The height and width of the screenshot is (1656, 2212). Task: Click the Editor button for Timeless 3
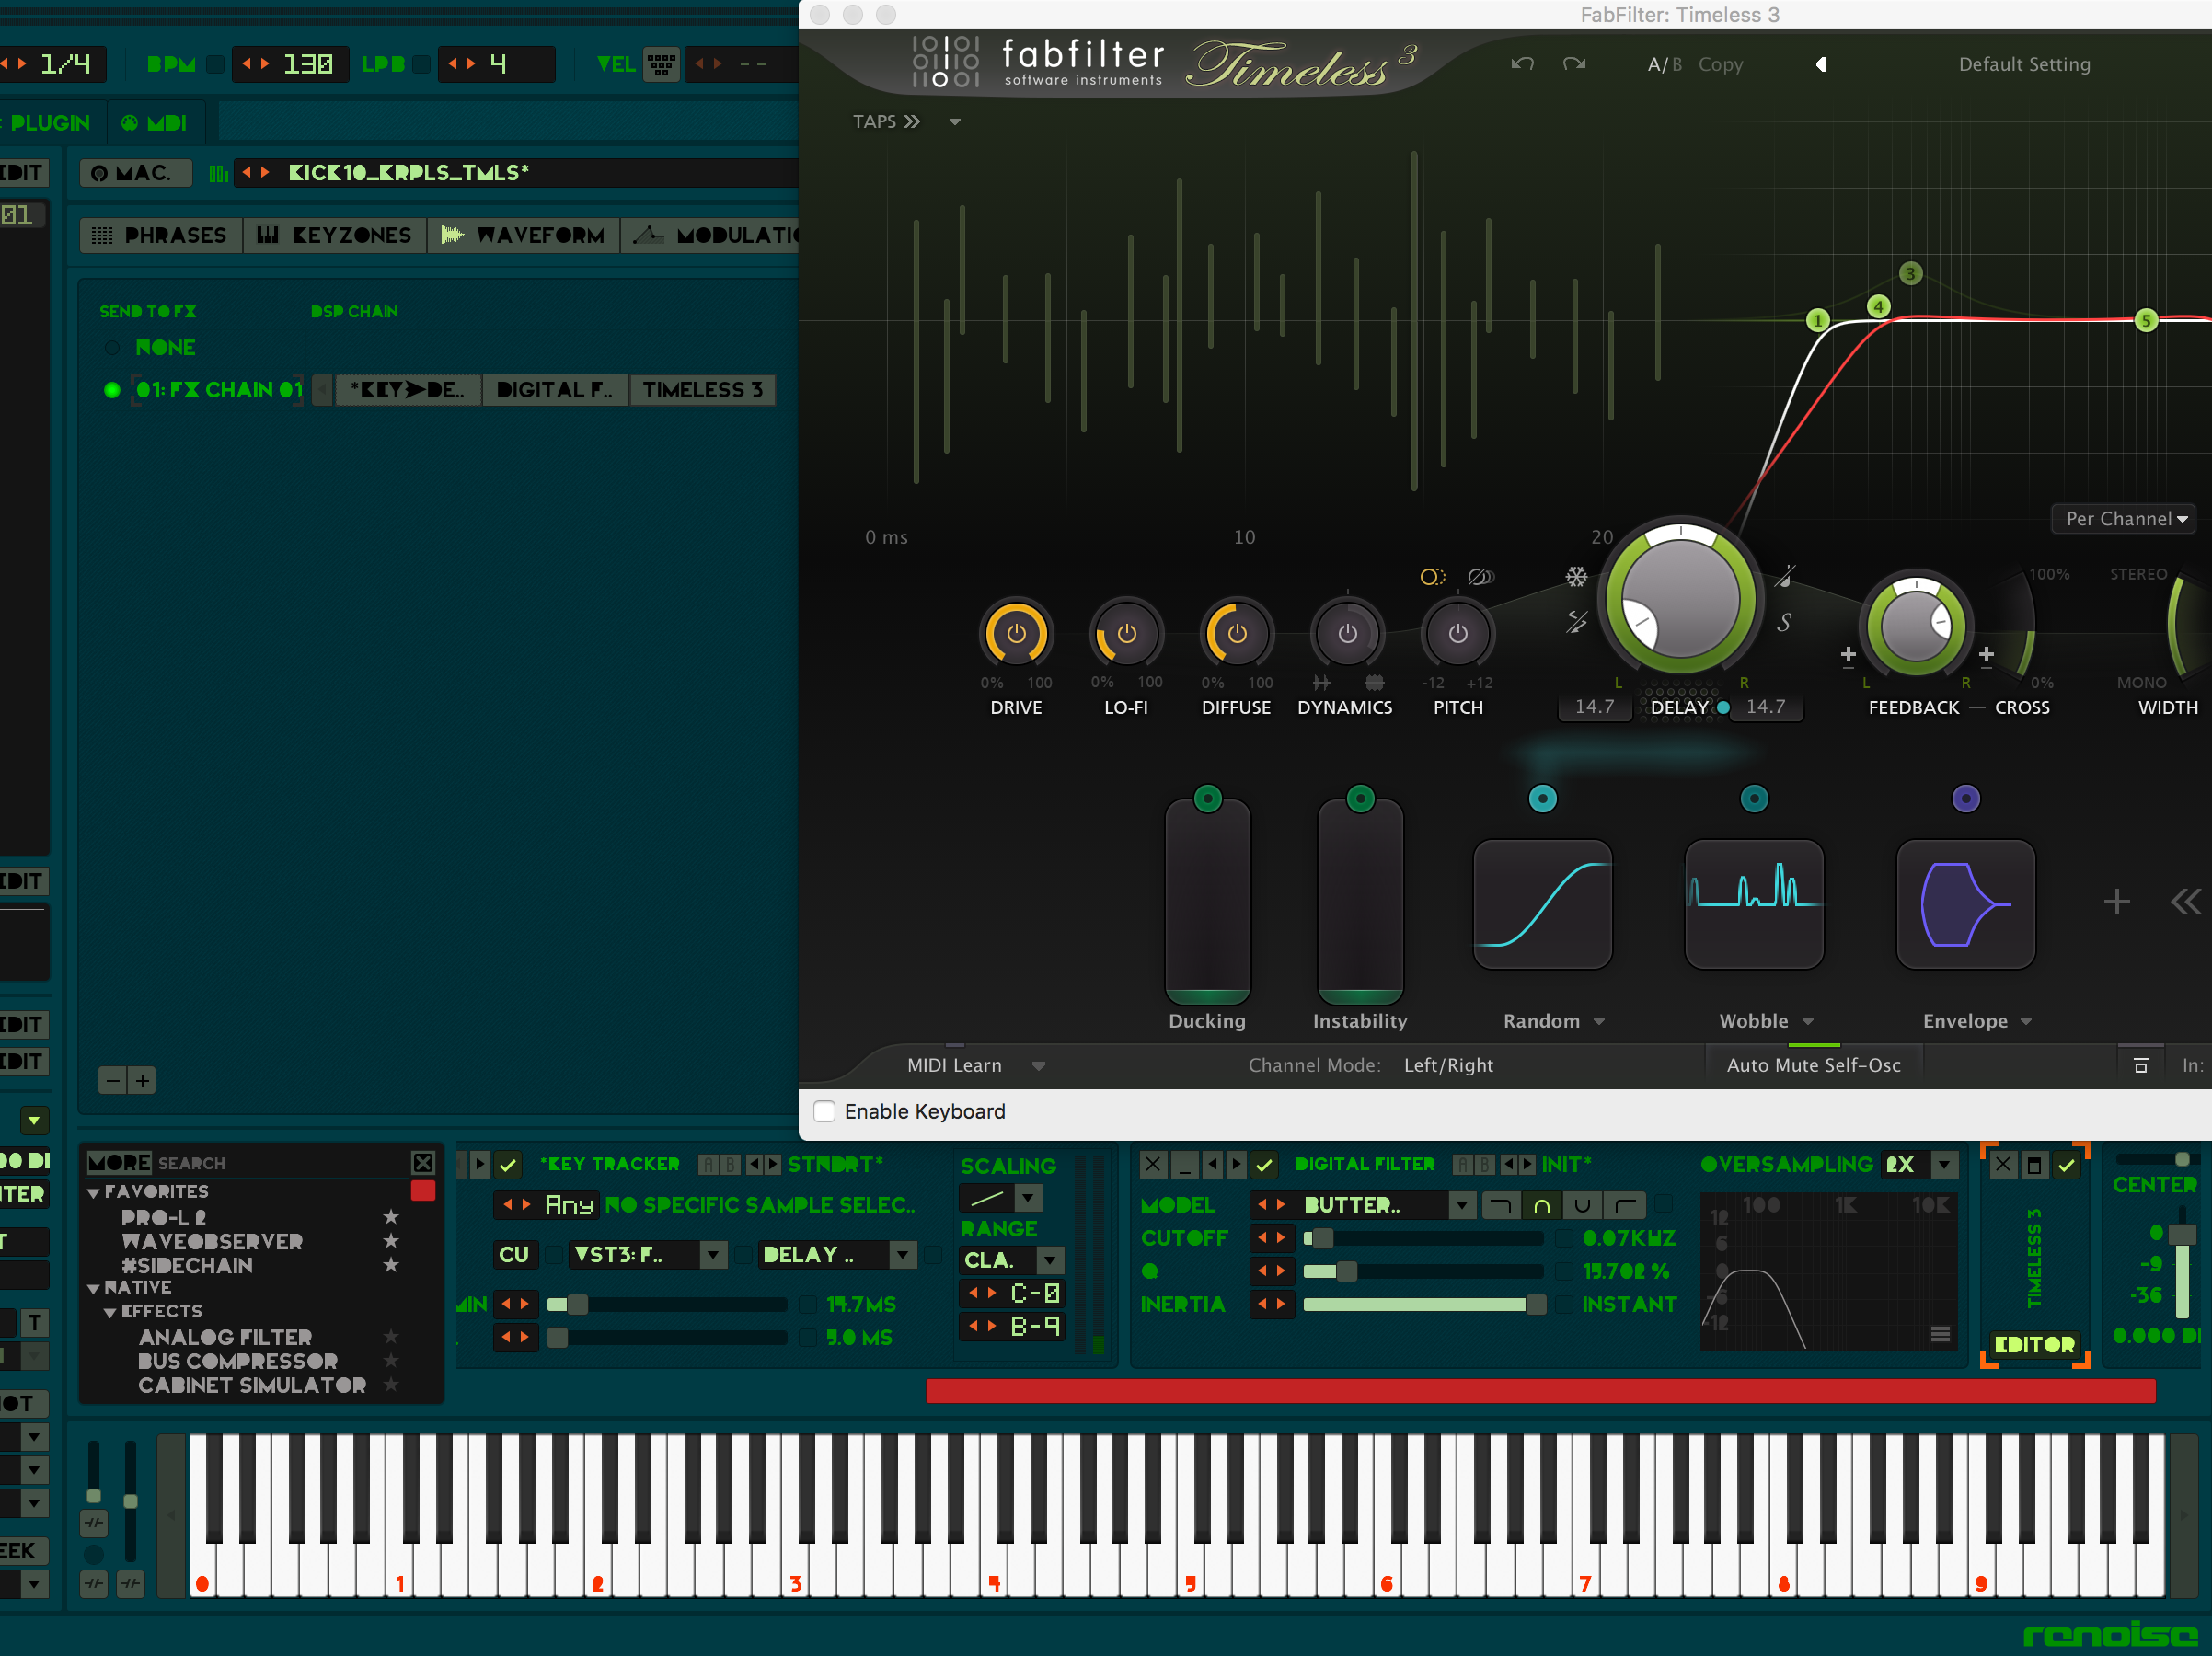pyautogui.click(x=2034, y=1345)
